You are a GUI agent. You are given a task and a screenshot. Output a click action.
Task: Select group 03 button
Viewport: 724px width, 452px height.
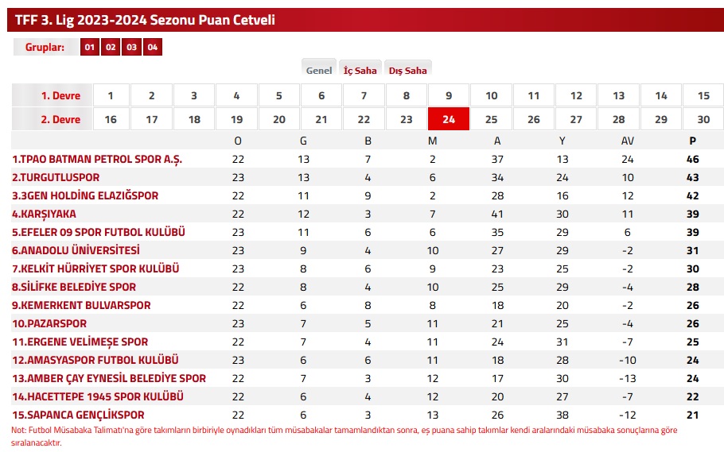click(131, 47)
